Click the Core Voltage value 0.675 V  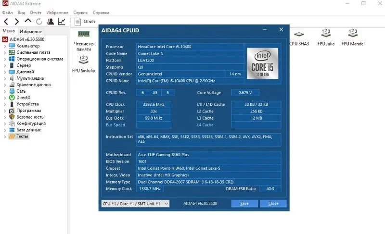(245, 93)
